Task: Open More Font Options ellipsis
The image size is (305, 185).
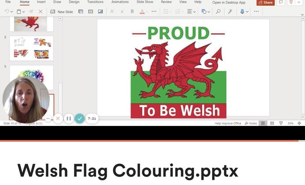Action: pyautogui.click(x=154, y=12)
